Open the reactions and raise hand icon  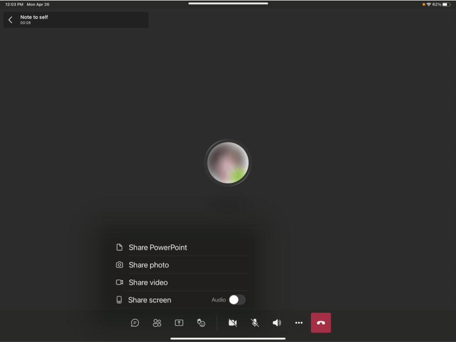tap(201, 323)
